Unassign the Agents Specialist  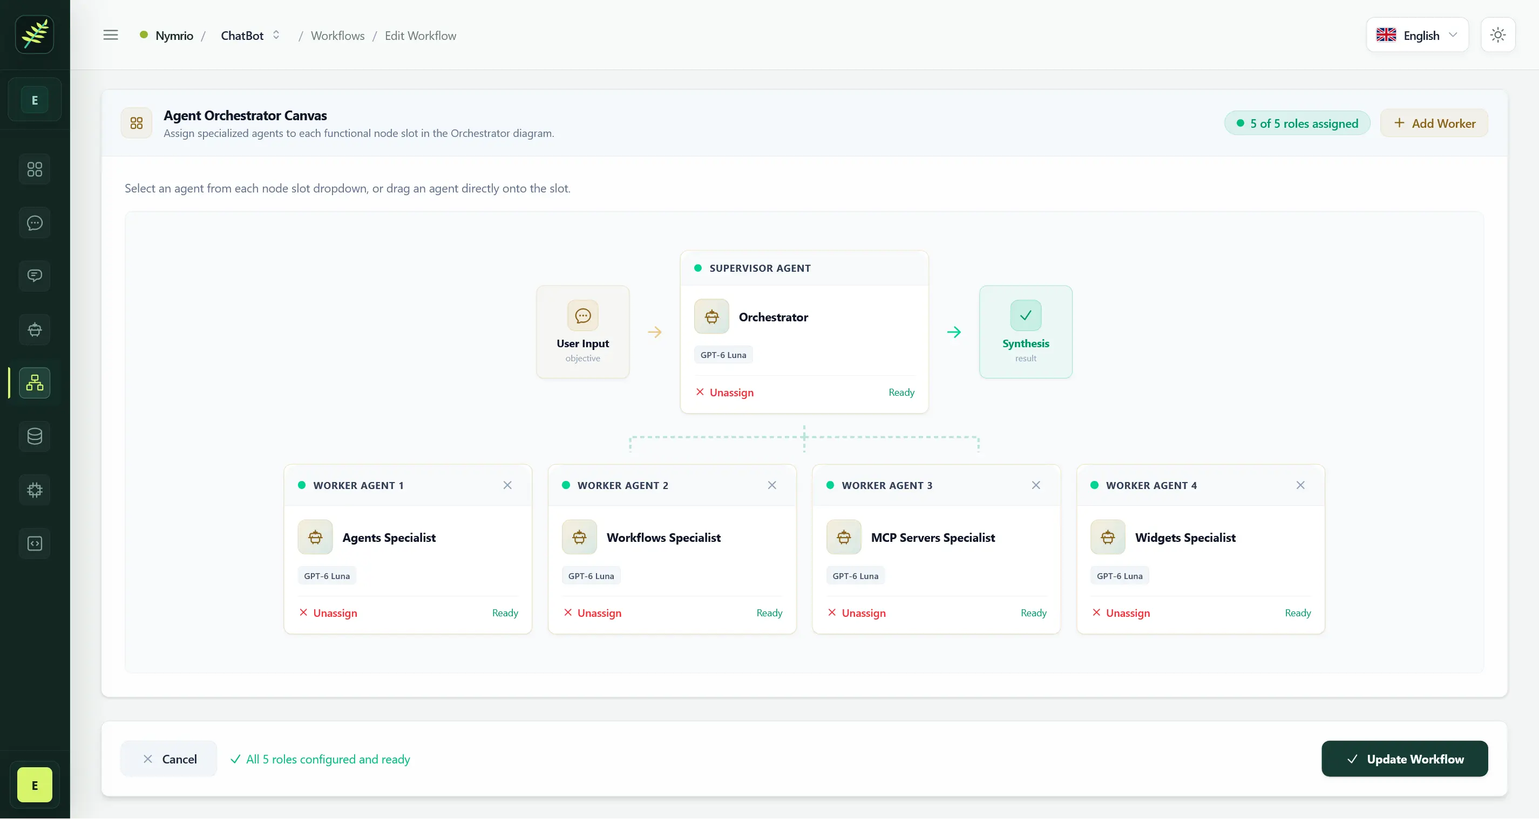[328, 614]
